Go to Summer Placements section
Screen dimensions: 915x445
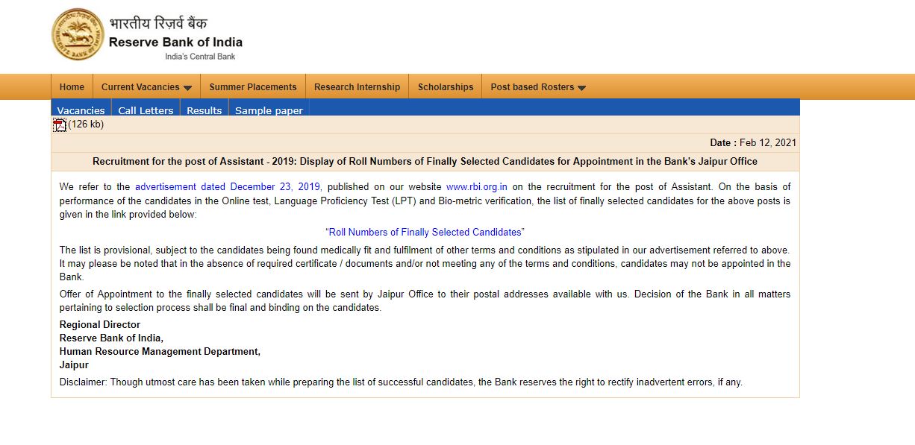click(253, 86)
